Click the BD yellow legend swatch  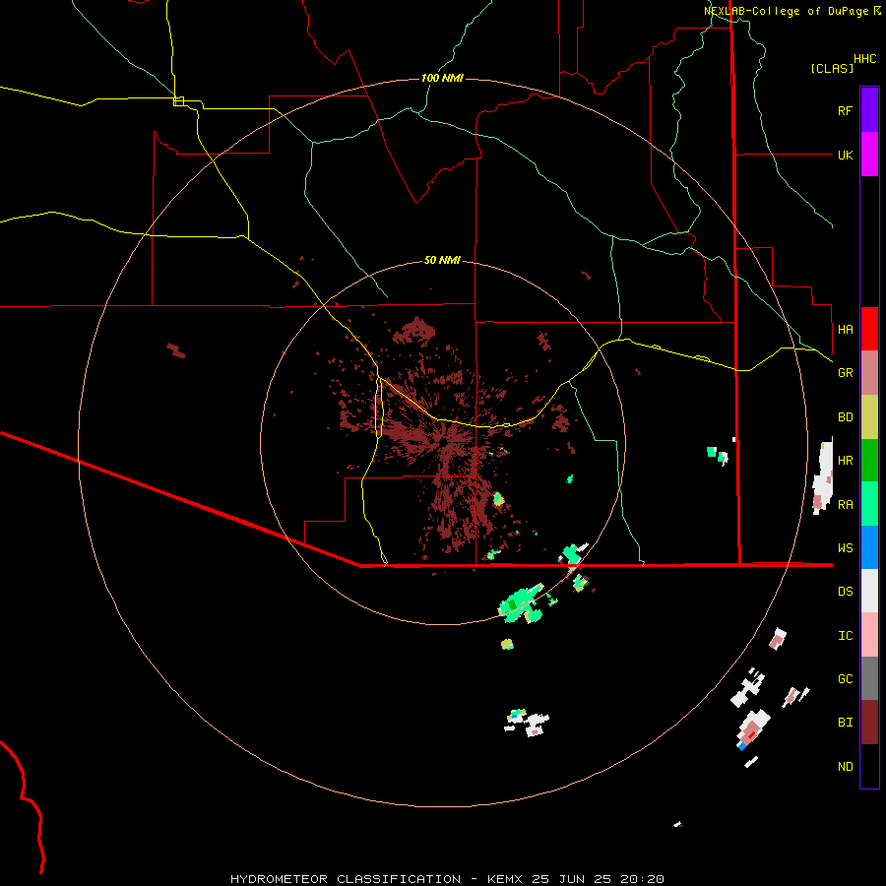[x=869, y=417]
